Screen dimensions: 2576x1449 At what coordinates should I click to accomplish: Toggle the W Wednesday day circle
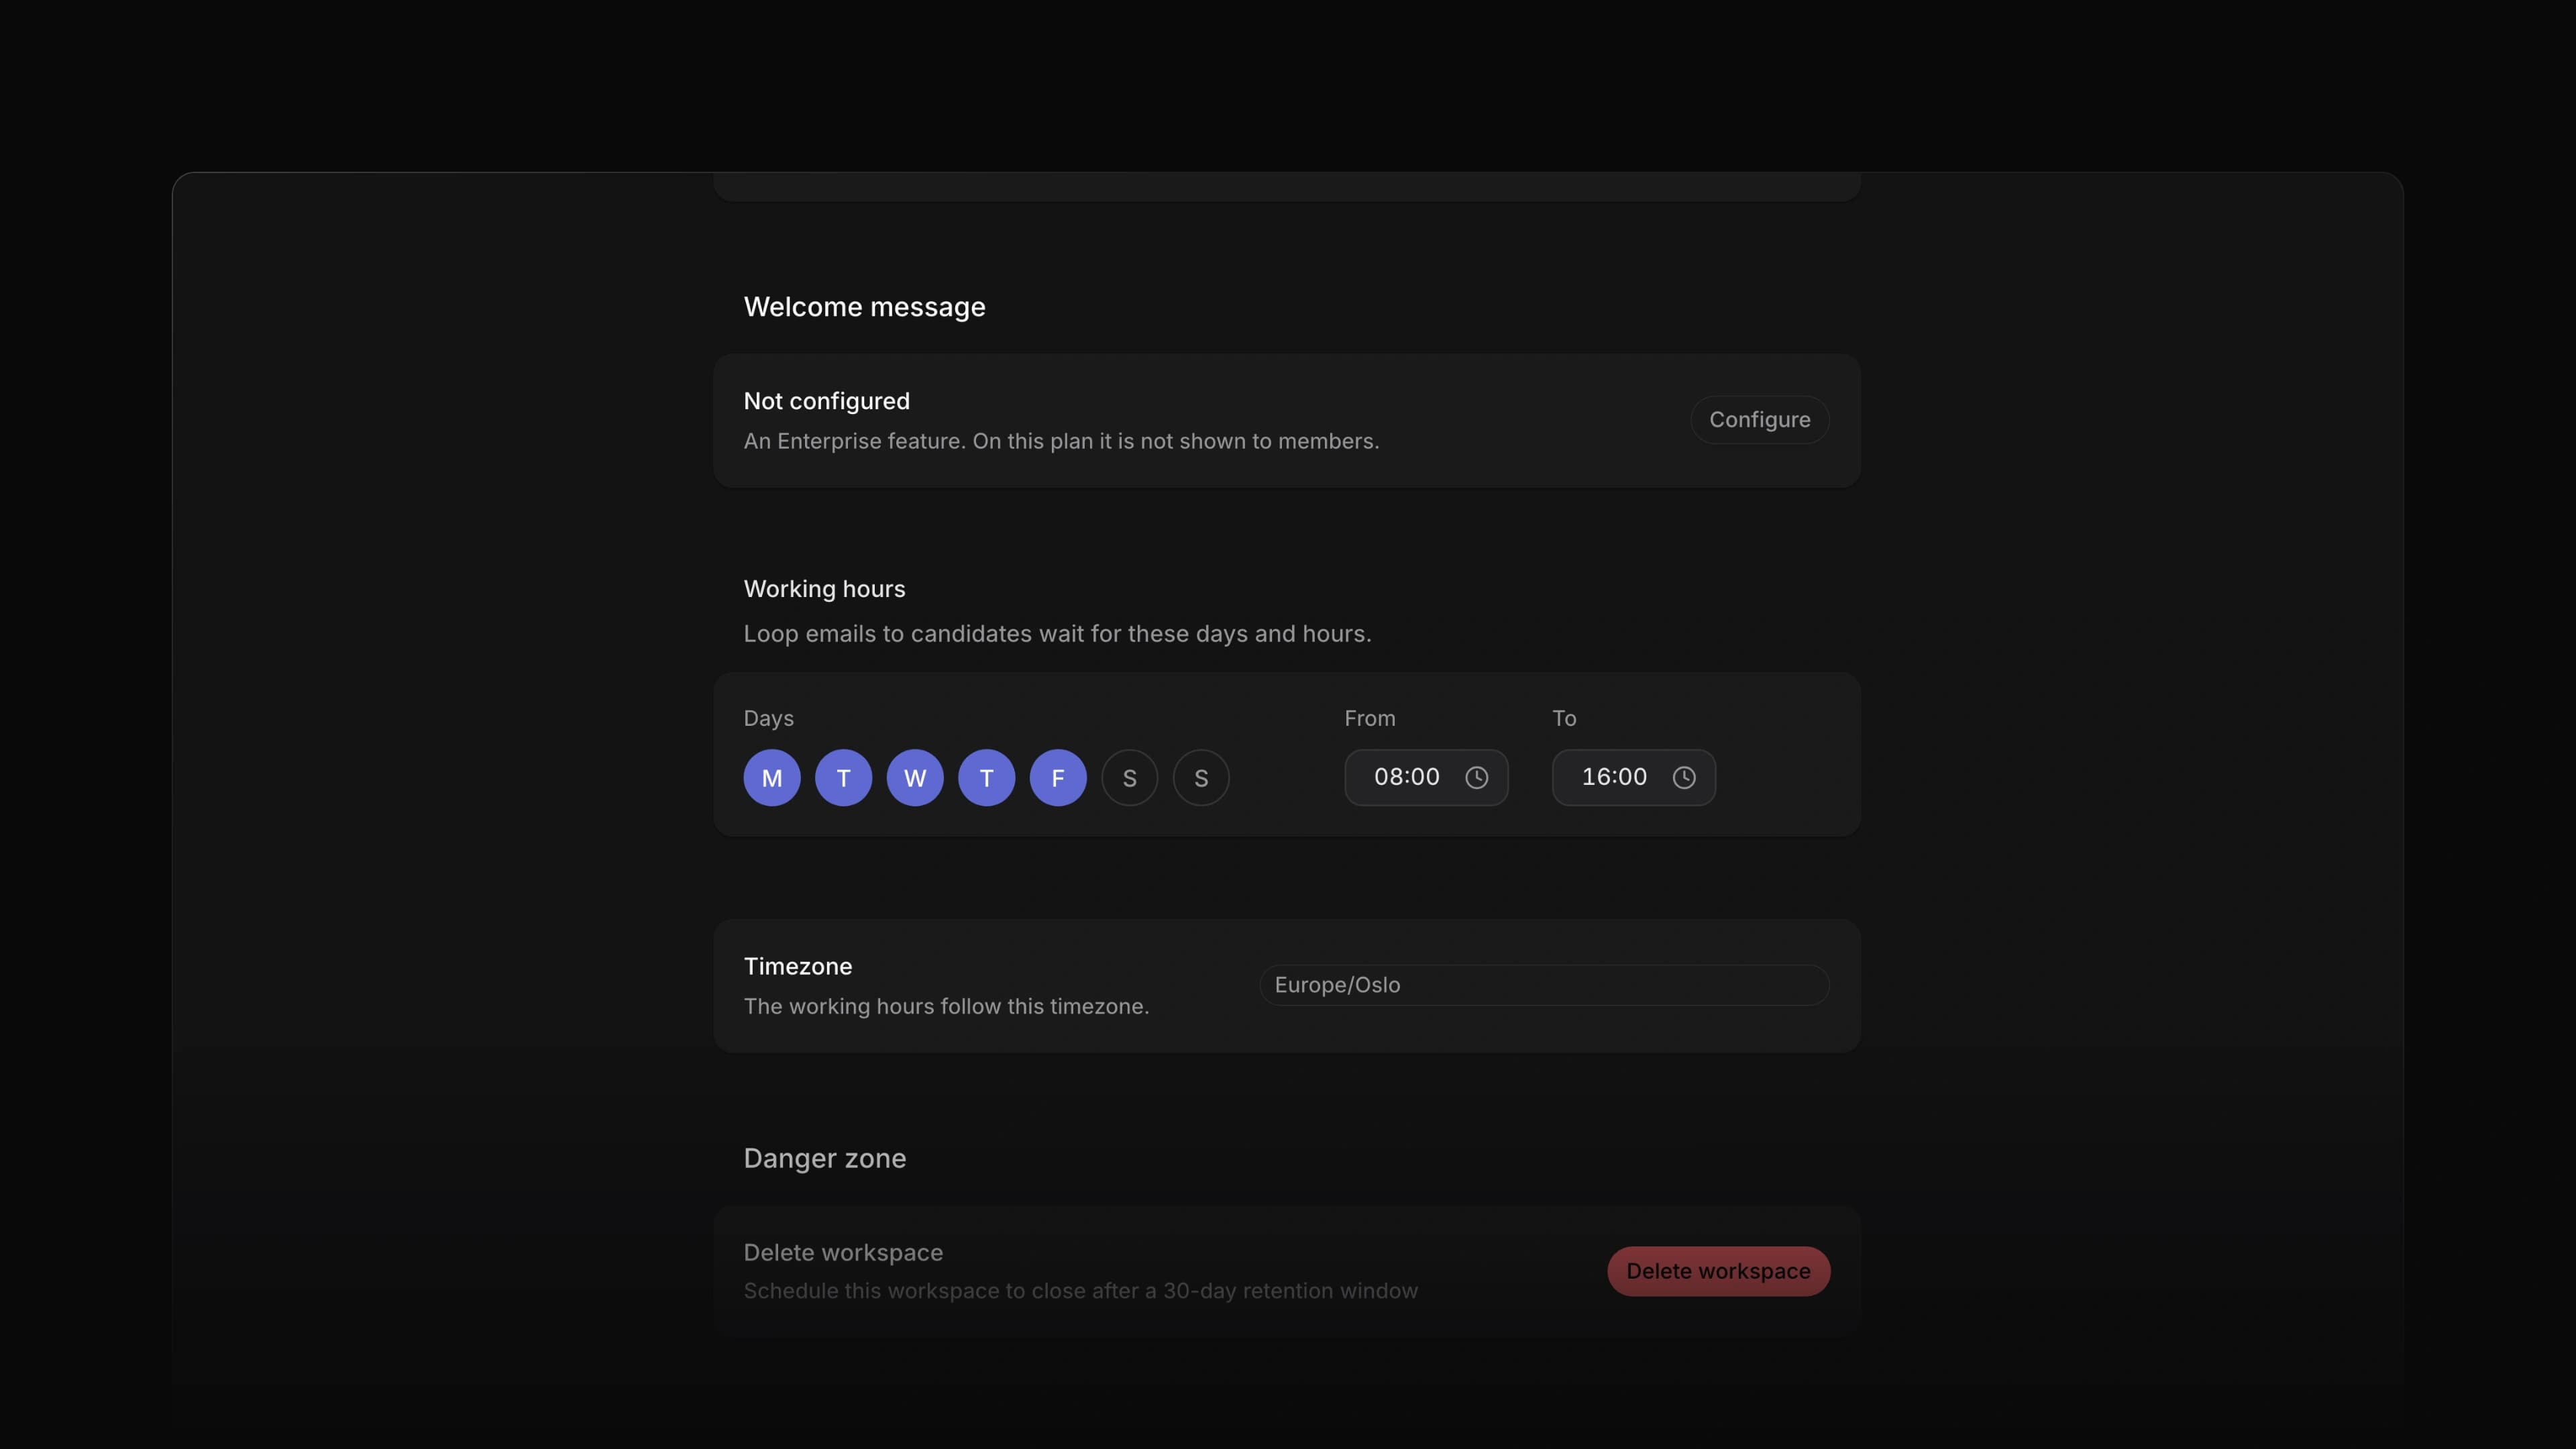915,777
